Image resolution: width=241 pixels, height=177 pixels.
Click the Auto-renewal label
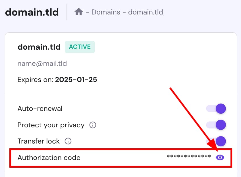click(x=40, y=109)
